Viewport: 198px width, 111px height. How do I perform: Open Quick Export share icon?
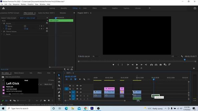tap(195, 8)
